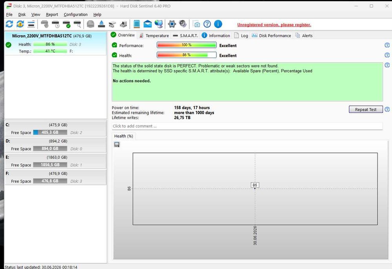Click Unregistered version, please register link
The height and width of the screenshot is (269, 392).
pos(274,25)
